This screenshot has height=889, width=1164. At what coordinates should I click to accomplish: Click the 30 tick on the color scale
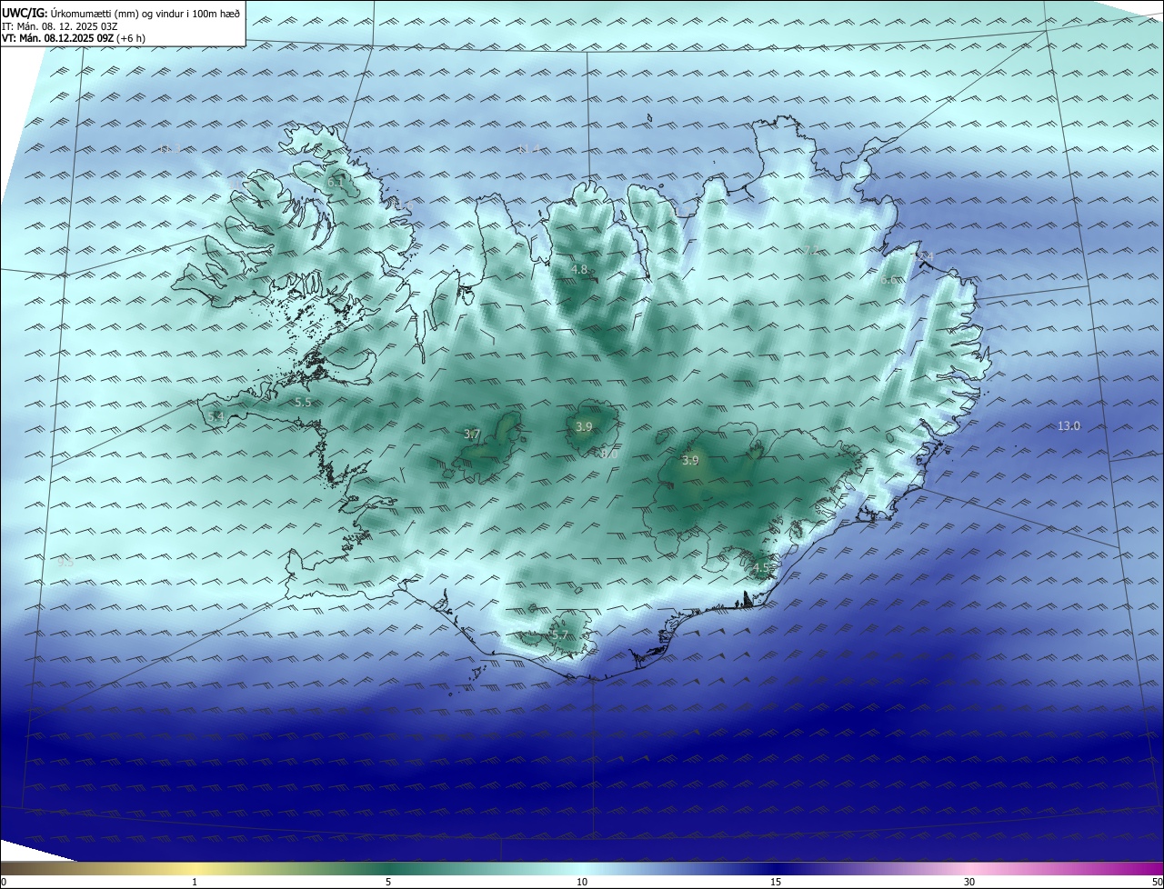pyautogui.click(x=969, y=882)
